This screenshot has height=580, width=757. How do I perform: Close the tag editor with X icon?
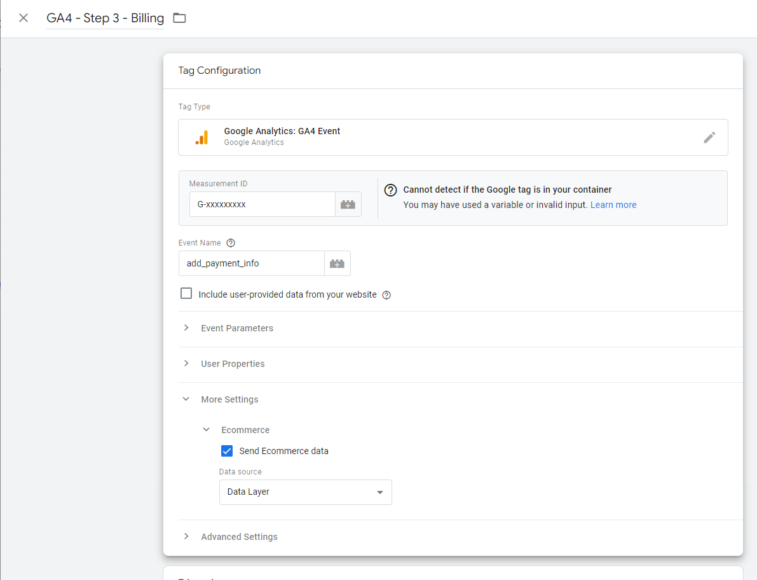click(x=23, y=18)
